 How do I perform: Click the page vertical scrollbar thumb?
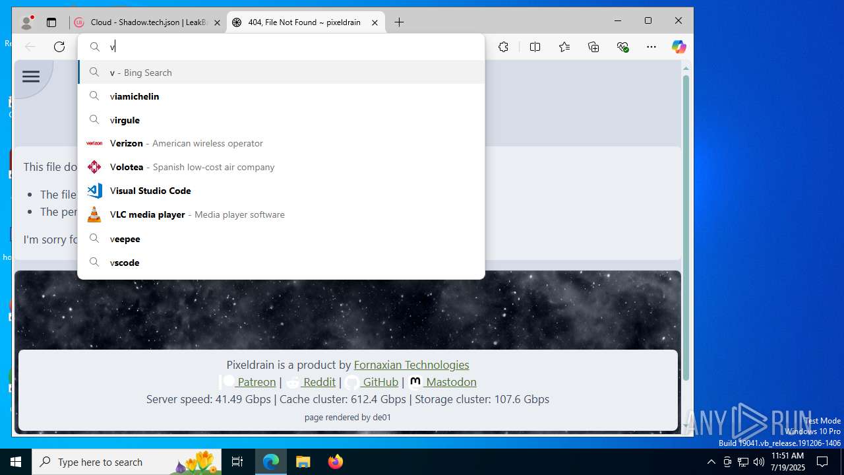[686, 228]
